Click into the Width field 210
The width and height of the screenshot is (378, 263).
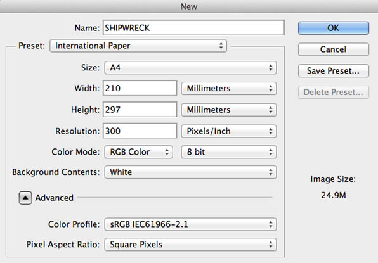(x=140, y=88)
